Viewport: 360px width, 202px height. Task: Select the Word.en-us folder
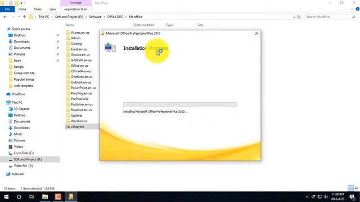79,121
